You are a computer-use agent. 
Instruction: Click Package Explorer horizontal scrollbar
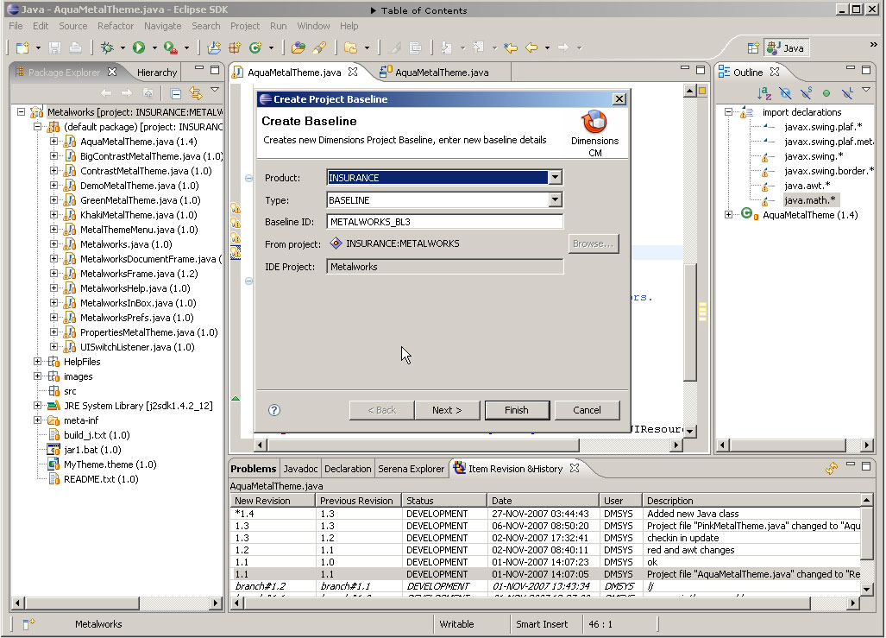click(x=116, y=603)
